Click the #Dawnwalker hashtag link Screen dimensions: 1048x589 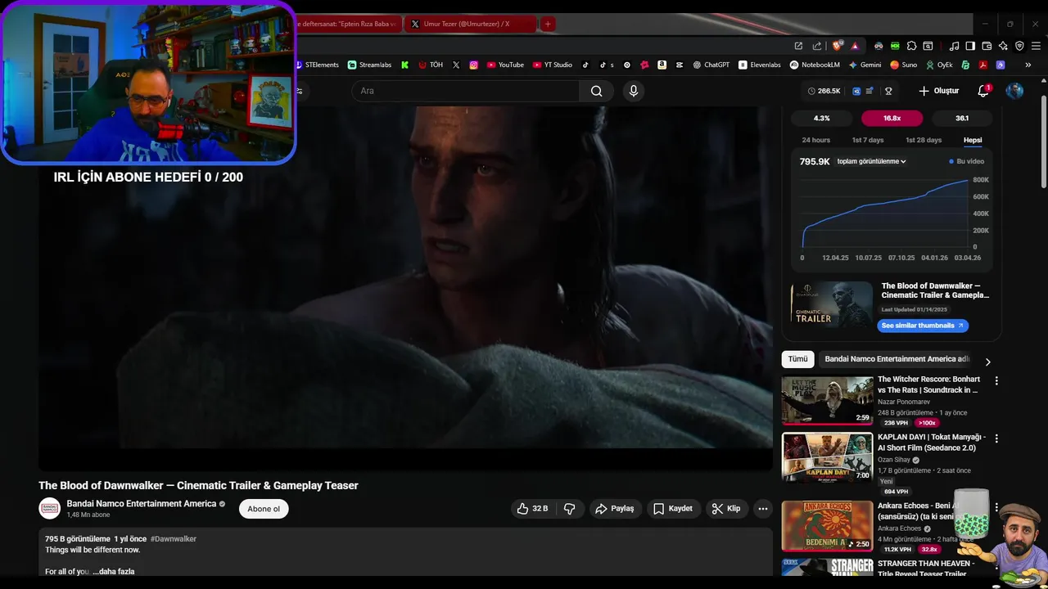174,539
